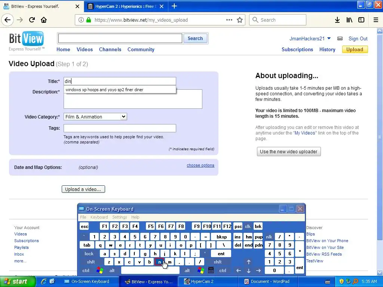
Task: Toggle the left ctrl key on keyboard
Action: tap(86, 271)
